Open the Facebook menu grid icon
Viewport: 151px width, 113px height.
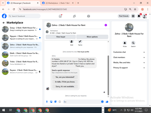click(133, 16)
